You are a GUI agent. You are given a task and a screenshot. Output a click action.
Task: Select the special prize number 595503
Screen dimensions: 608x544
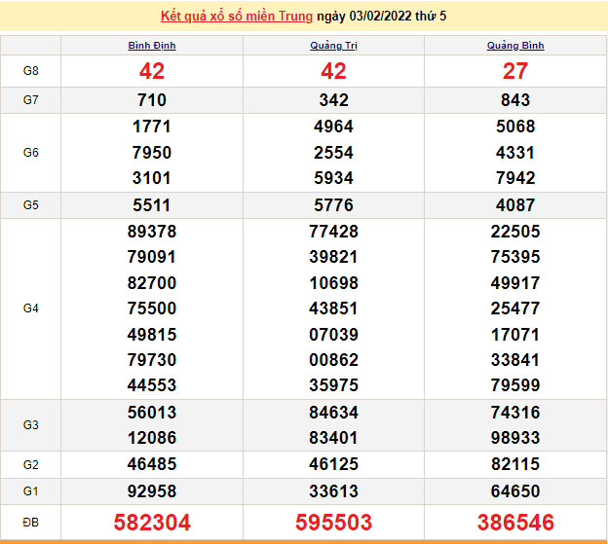(333, 523)
